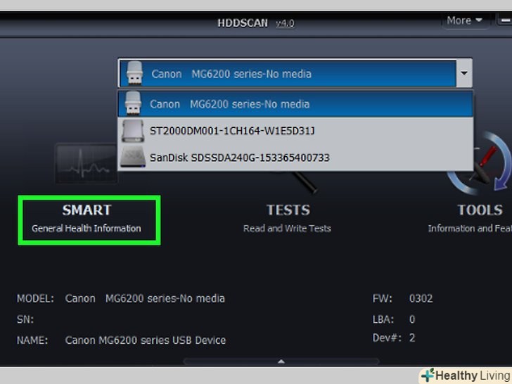Minimize the HDDScan window
The image size is (512, 384).
tap(504, 20)
